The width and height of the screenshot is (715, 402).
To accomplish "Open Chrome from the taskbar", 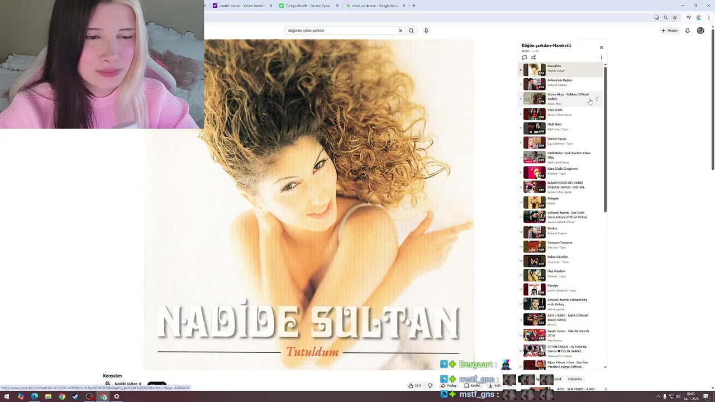I will [x=62, y=396].
